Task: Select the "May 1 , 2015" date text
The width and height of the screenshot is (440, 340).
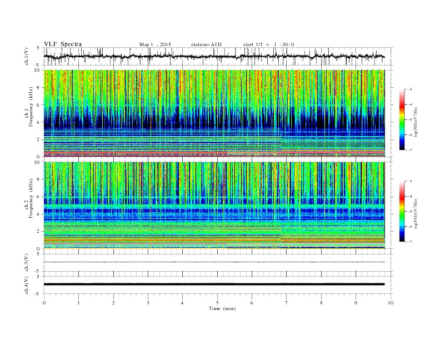Action: [155, 44]
